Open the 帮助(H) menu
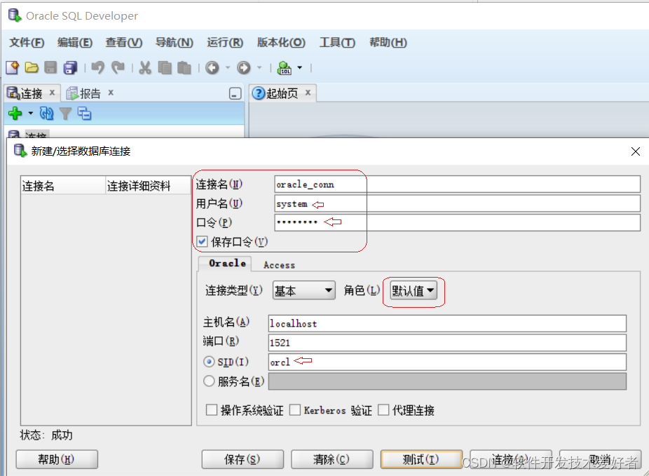 pos(388,42)
